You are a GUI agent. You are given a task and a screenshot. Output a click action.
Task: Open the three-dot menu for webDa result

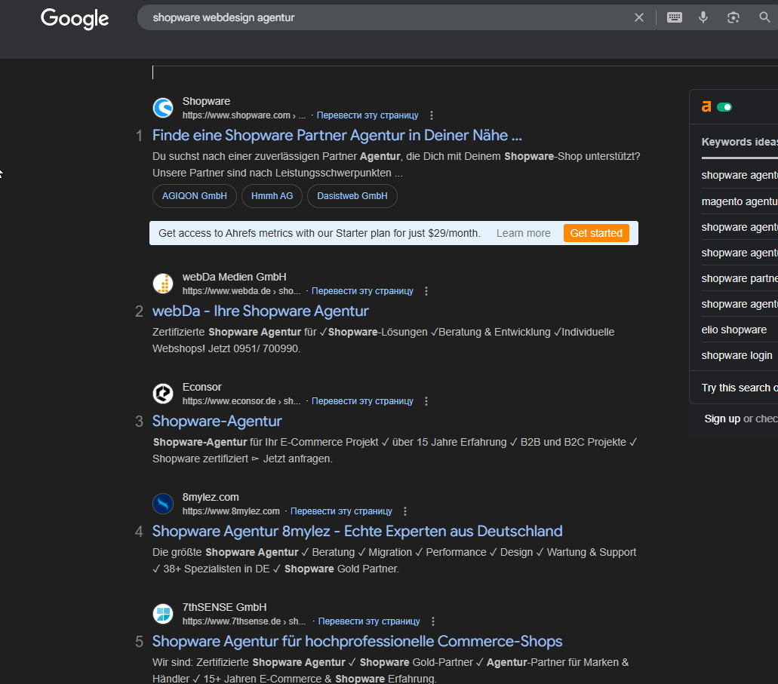point(426,291)
